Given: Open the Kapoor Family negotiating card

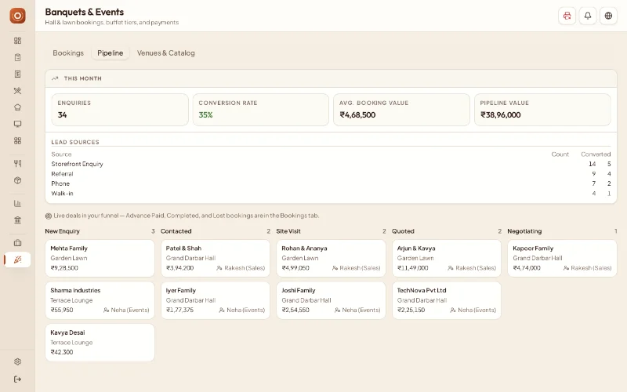Looking at the screenshot, I should coord(562,258).
